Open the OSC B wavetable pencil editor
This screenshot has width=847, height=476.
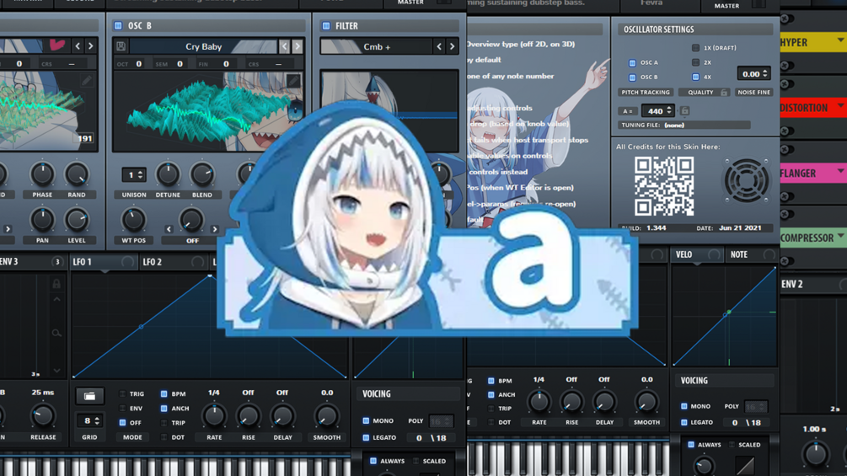pos(293,81)
